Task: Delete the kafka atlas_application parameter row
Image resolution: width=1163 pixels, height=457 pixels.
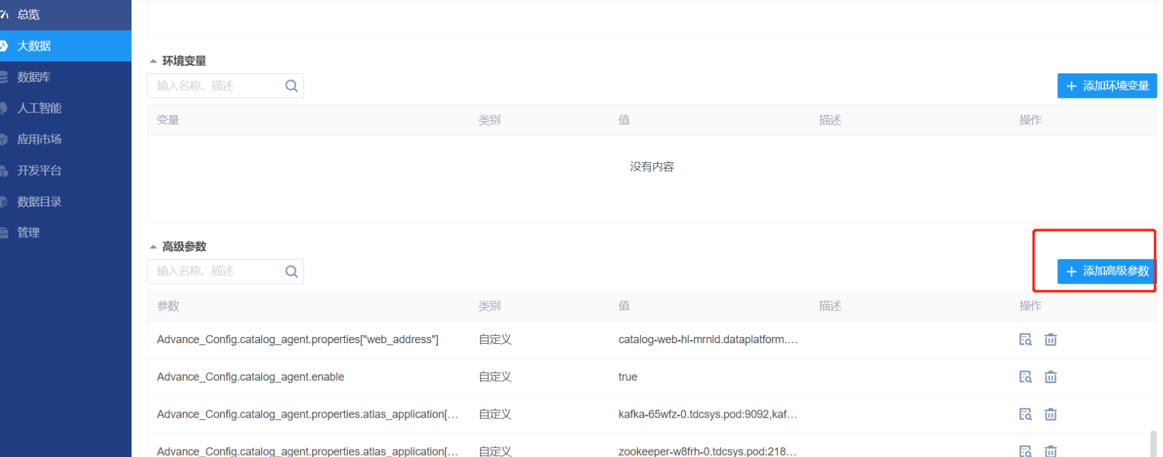Action: pos(1050,414)
